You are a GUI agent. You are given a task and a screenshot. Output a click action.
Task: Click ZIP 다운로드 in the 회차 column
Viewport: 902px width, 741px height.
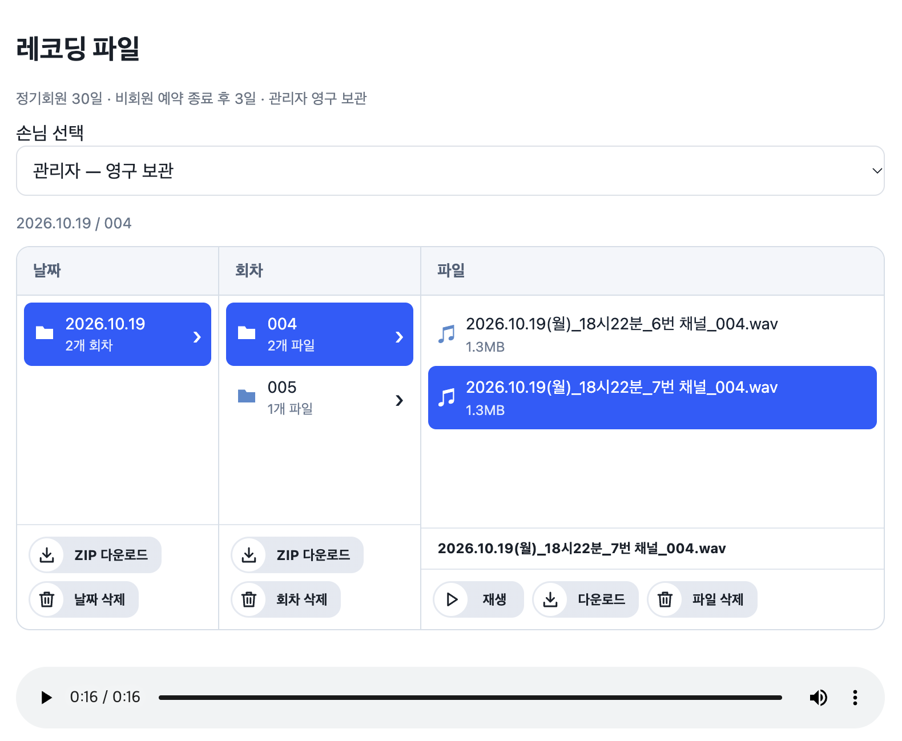click(x=297, y=555)
